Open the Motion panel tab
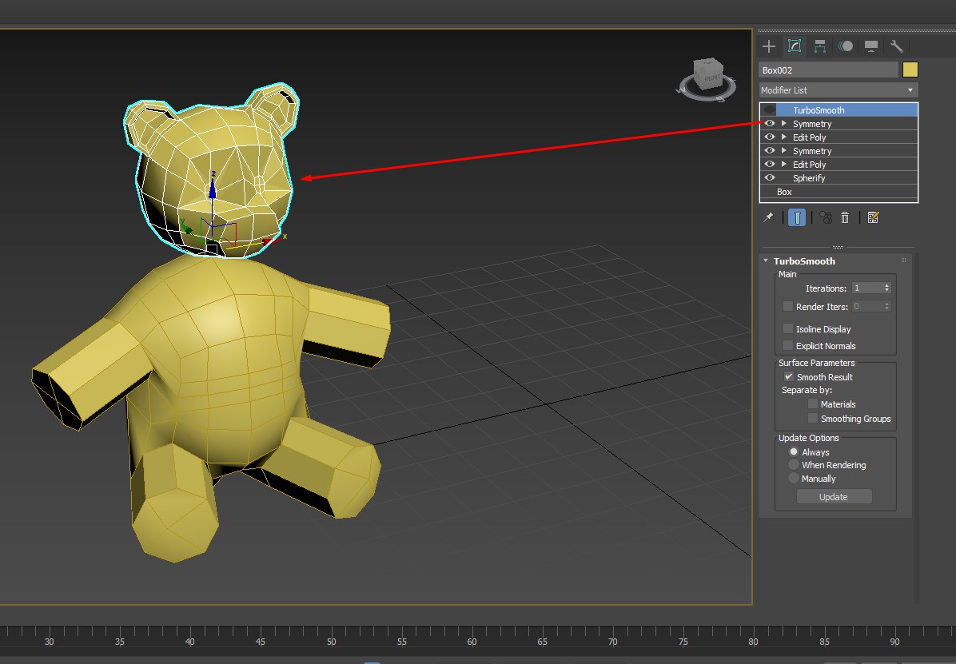This screenshot has height=664, width=956. pyautogui.click(x=846, y=46)
